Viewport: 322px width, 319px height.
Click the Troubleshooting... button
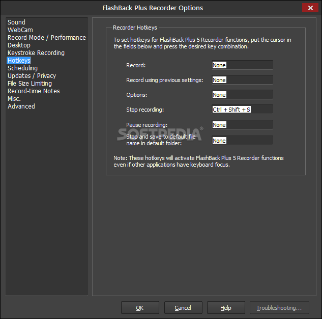click(x=279, y=308)
